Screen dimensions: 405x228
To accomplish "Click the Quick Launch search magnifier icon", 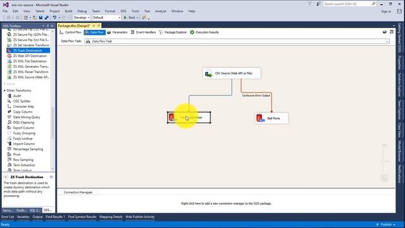I will [x=373, y=4].
